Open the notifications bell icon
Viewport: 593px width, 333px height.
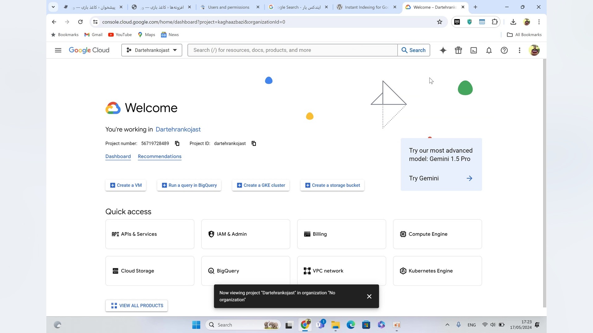489,50
